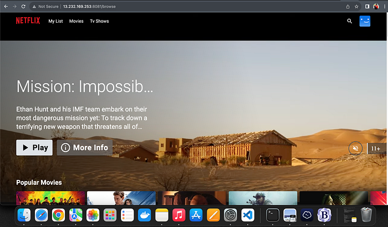This screenshot has height=227, width=388.
Task: Open the fourth Popular Movies thumbnail with the soldier
Action: (263, 198)
